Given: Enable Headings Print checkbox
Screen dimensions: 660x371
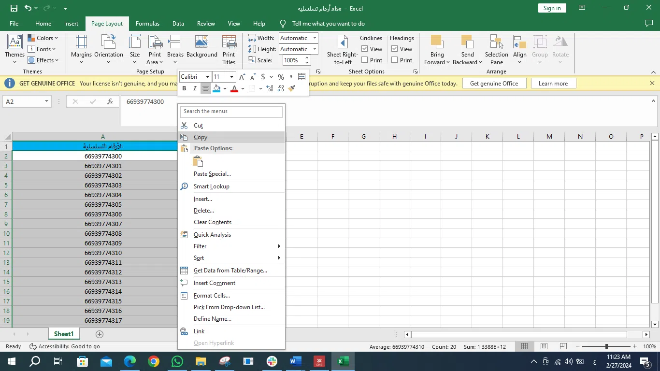Looking at the screenshot, I should [395, 60].
